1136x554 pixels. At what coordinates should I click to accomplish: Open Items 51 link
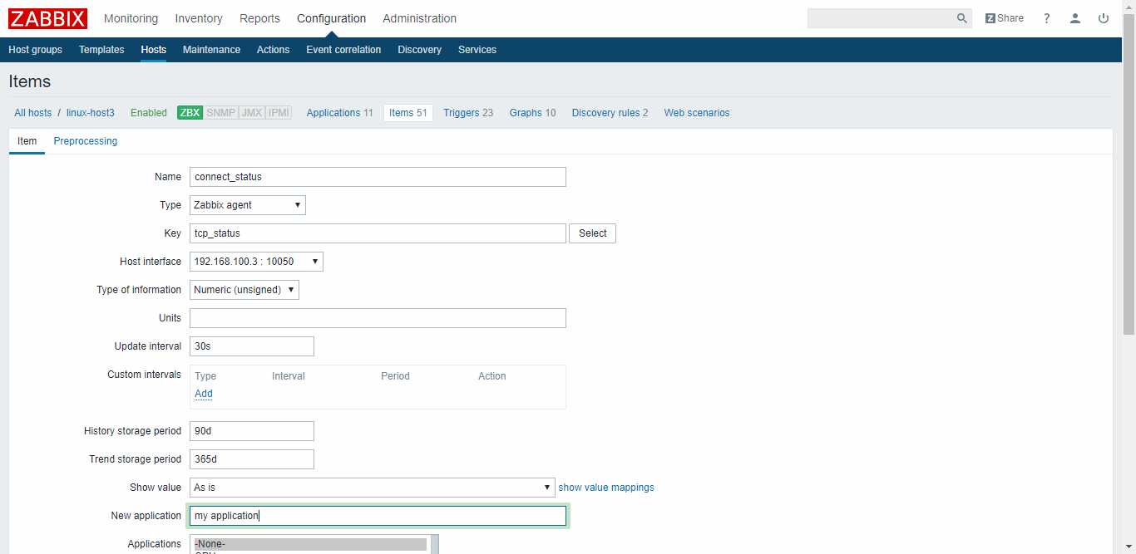tap(408, 113)
